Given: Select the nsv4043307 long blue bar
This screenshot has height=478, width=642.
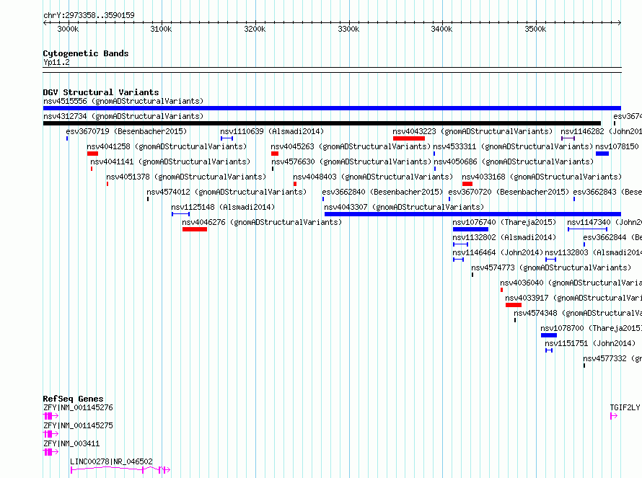Looking at the screenshot, I should click(x=472, y=214).
